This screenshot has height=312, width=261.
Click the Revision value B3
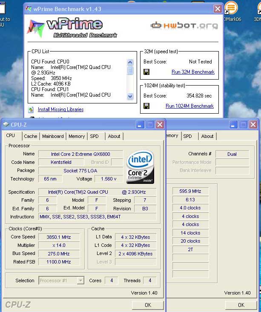click(145, 209)
